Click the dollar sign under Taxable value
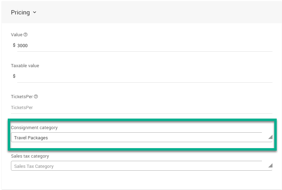This screenshot has width=282, height=190. 14,76
